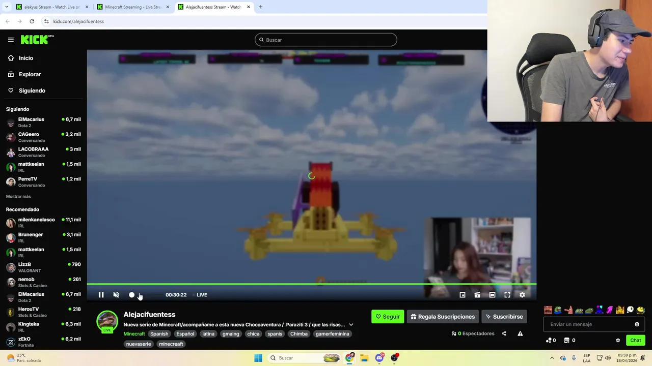
Task: Select the Spanish tag
Action: pyautogui.click(x=159, y=334)
